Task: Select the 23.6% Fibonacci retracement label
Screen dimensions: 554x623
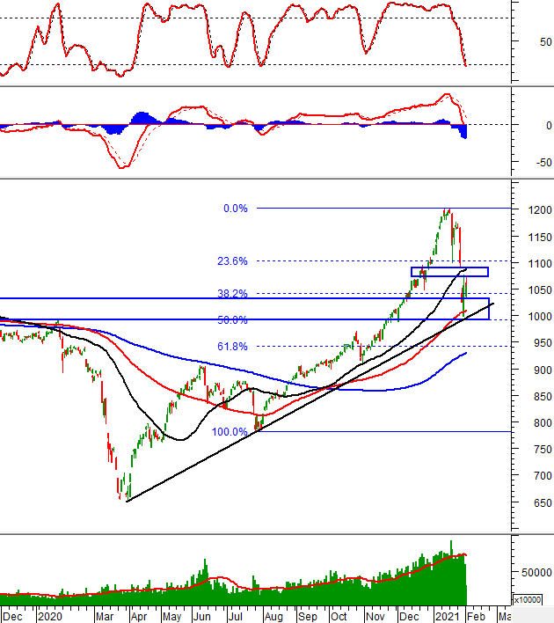Action: [232, 261]
